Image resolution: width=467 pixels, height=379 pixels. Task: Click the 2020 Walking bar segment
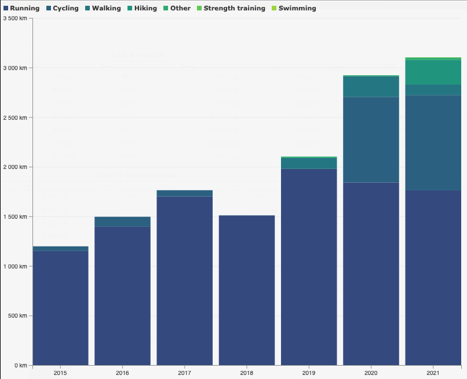(x=371, y=87)
